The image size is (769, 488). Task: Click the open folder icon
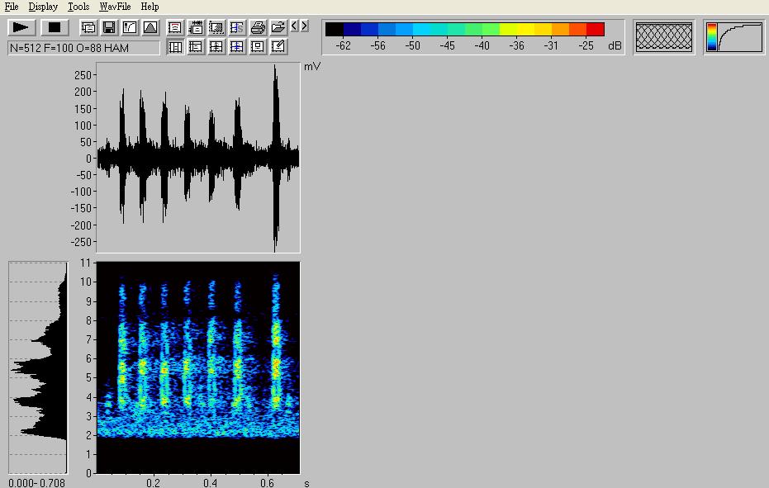(x=278, y=27)
